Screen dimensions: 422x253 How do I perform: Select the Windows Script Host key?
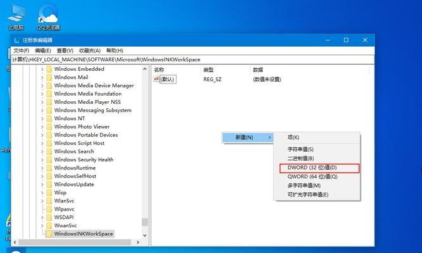point(79,143)
